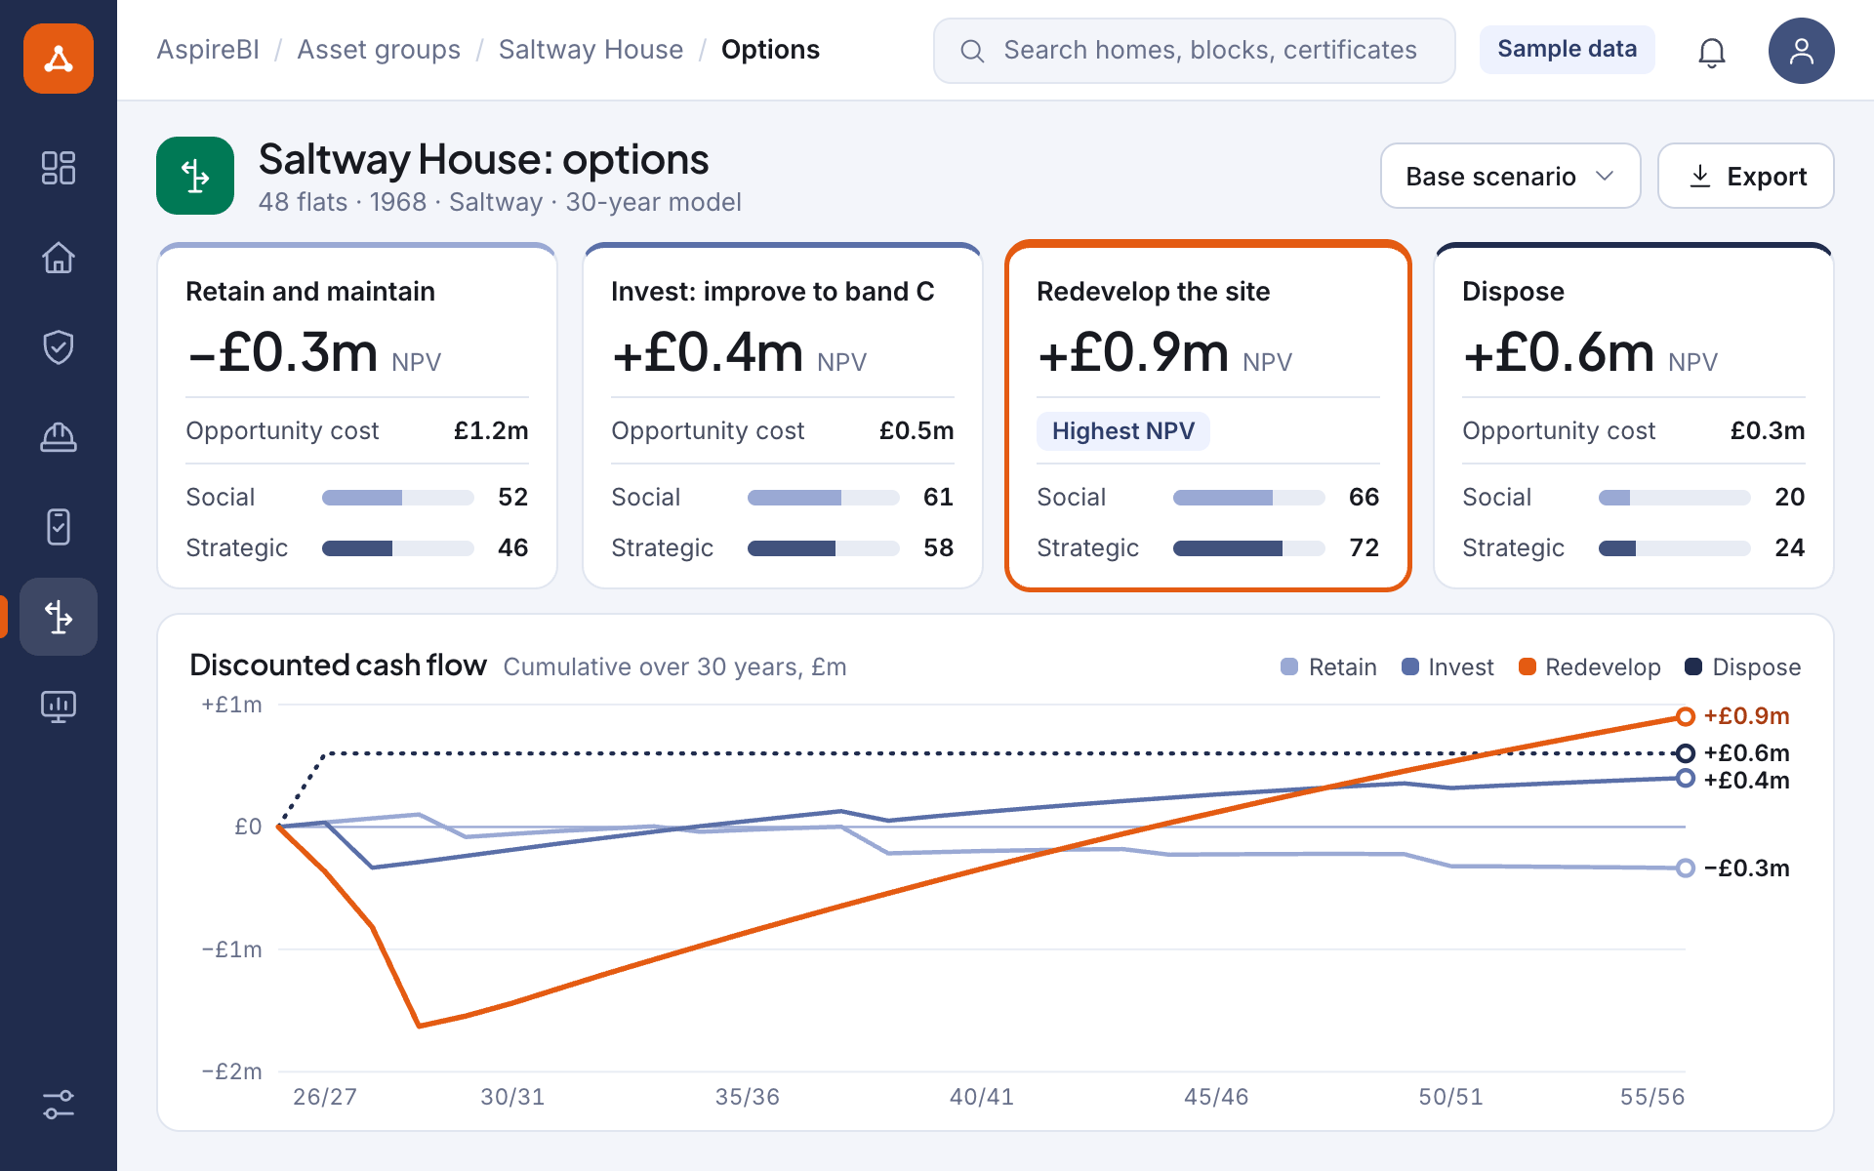Open the homes icon in sidebar

point(59,258)
